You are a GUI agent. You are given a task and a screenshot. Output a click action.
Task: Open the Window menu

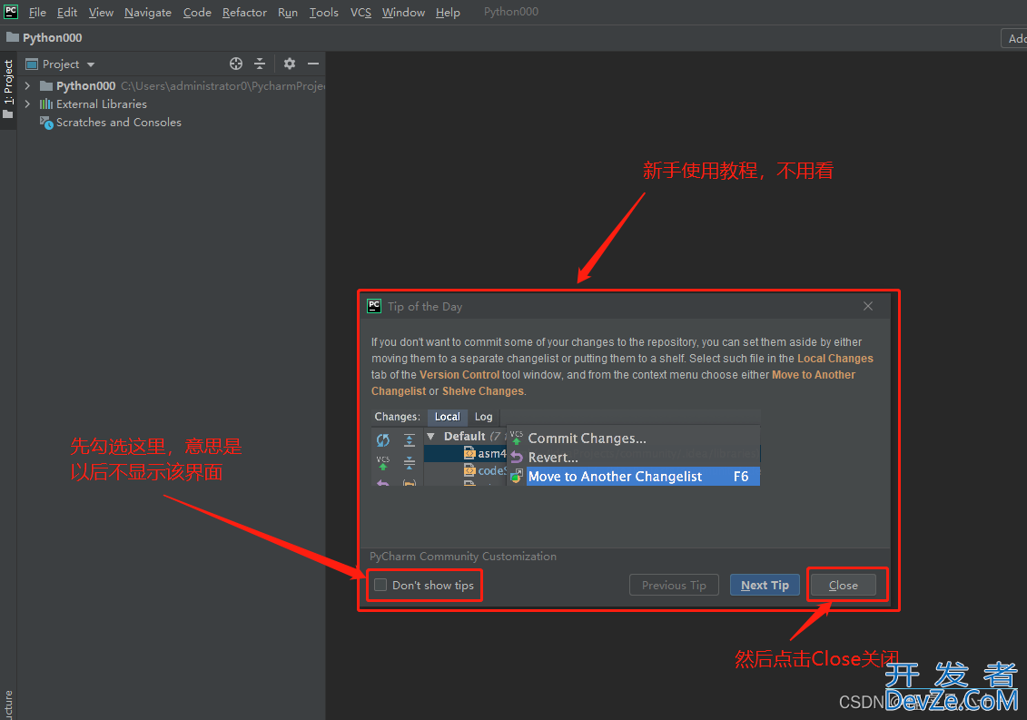click(403, 13)
